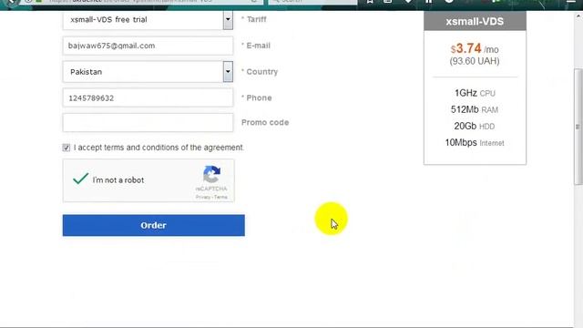Click the reCAPTCHA logo icon
The height and width of the screenshot is (328, 583).
(x=211, y=174)
